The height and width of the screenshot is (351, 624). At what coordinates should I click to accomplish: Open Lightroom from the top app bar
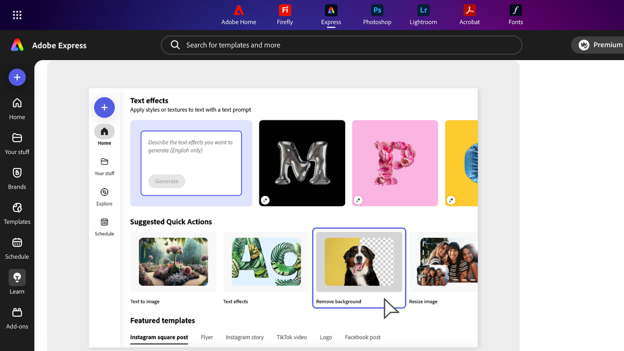[423, 15]
